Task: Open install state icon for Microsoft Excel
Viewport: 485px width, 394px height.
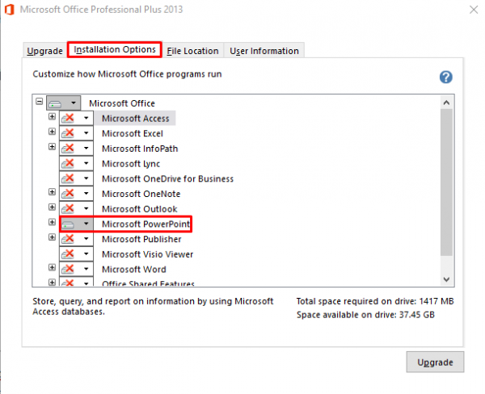Action: tap(70, 133)
